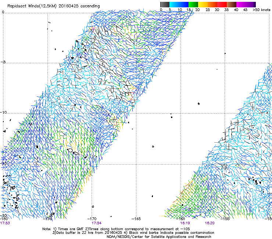This screenshot has height=239, width=272.
Task: Click the latitude label '-10'
Action: click(x=3, y=112)
